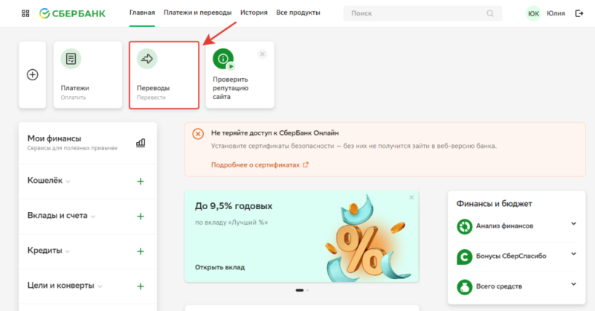The height and width of the screenshot is (311, 595).
Task: Click the Переводы arrow icon
Action: [x=147, y=59]
